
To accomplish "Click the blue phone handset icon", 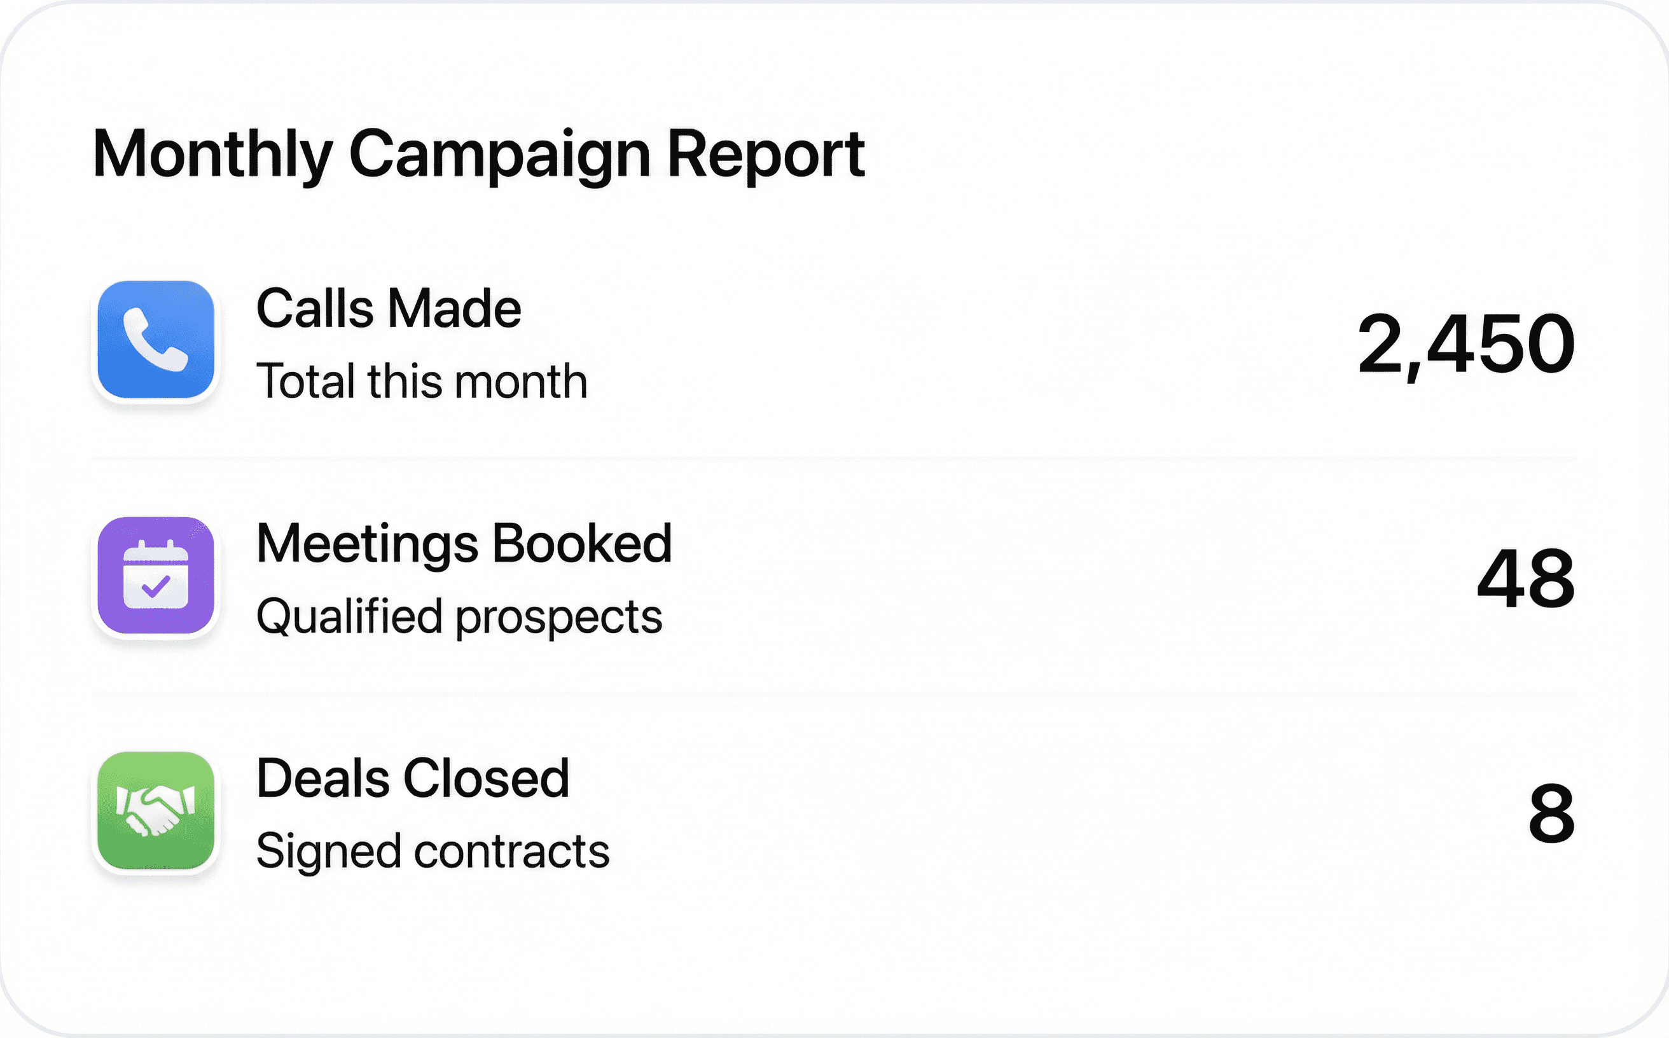I will (x=156, y=339).
